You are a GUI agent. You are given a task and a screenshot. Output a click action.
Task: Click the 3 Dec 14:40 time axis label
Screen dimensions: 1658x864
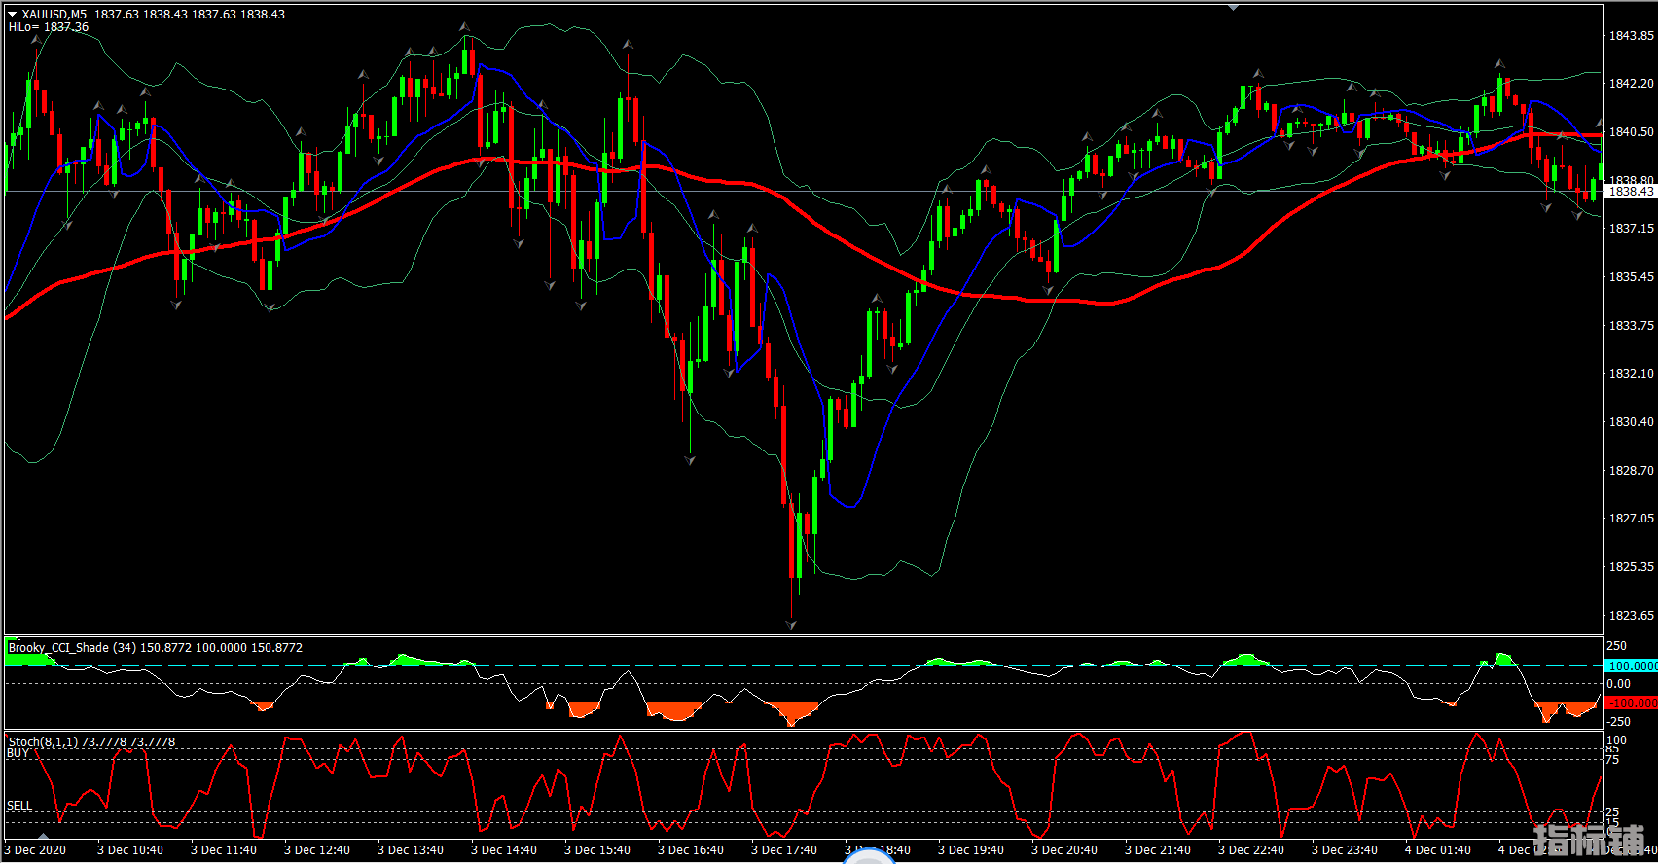point(503,850)
